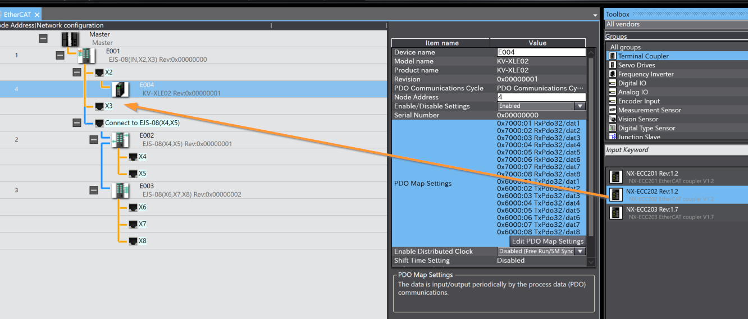Select NX-ECC203 coupler in toolbox
The height and width of the screenshot is (319, 748).
(616, 212)
